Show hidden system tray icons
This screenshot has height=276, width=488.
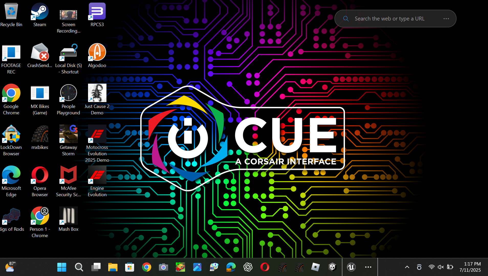pos(407,267)
